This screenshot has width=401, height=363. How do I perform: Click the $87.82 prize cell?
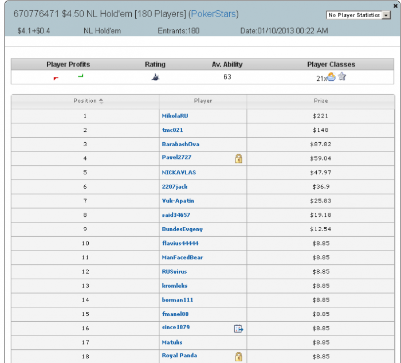coord(321,144)
